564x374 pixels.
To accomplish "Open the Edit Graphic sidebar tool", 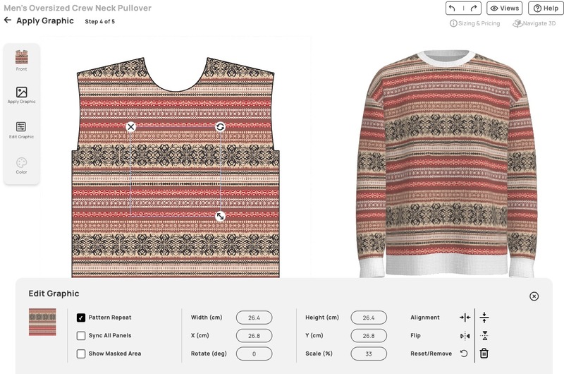I will pos(22,131).
